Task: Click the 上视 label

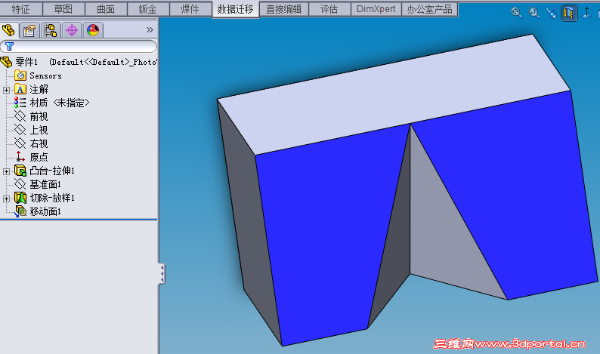Action: coord(39,130)
